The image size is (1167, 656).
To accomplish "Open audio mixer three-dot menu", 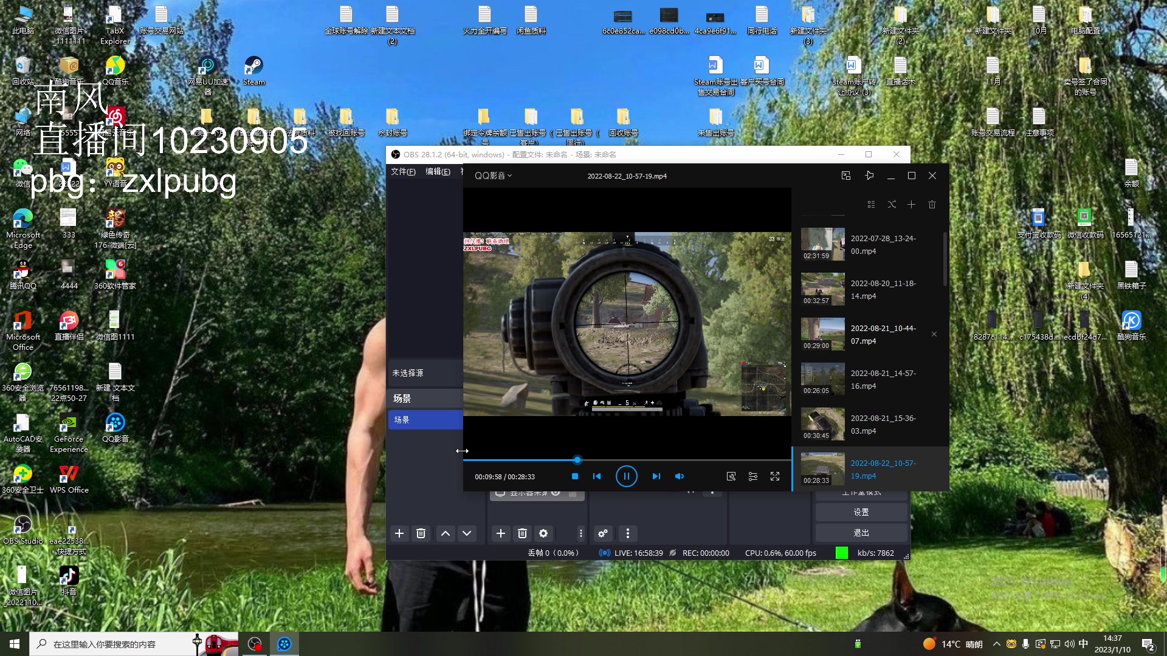I will (x=628, y=533).
